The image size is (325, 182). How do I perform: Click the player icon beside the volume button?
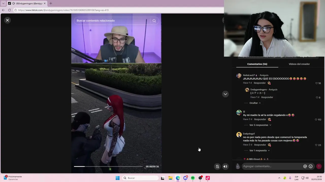(x=217, y=166)
